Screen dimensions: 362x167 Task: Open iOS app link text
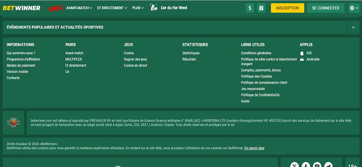click(x=309, y=53)
